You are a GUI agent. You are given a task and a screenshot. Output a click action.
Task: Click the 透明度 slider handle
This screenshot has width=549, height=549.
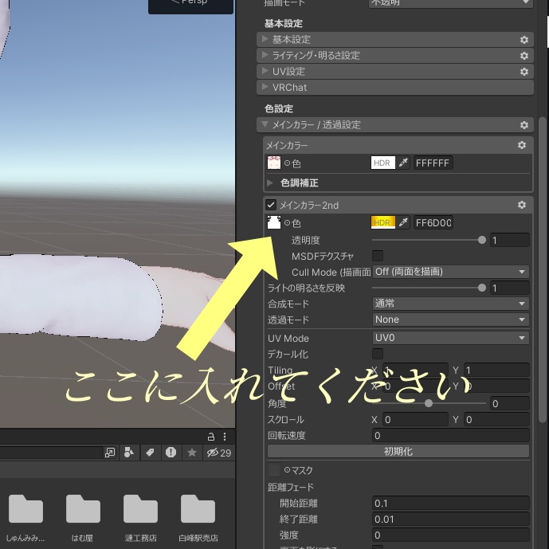(x=482, y=240)
